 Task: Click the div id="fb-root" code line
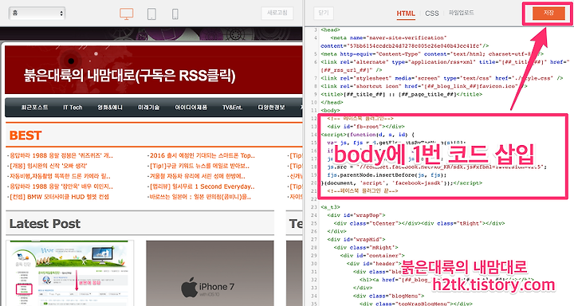366,126
